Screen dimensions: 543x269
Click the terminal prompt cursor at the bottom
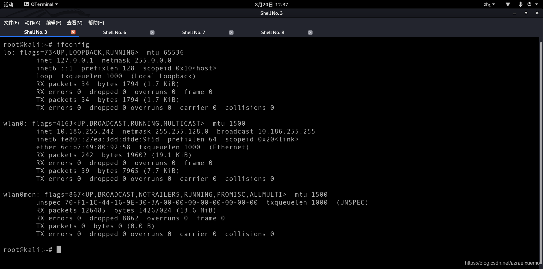[x=58, y=250]
